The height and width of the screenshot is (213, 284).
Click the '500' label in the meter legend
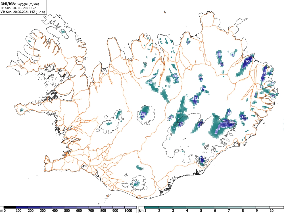click(x=67, y=211)
